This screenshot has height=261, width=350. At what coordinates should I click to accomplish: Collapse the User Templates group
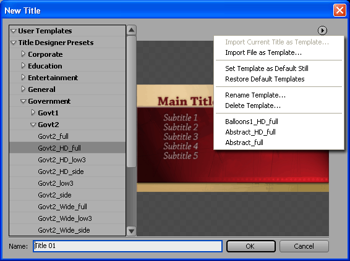[14, 31]
